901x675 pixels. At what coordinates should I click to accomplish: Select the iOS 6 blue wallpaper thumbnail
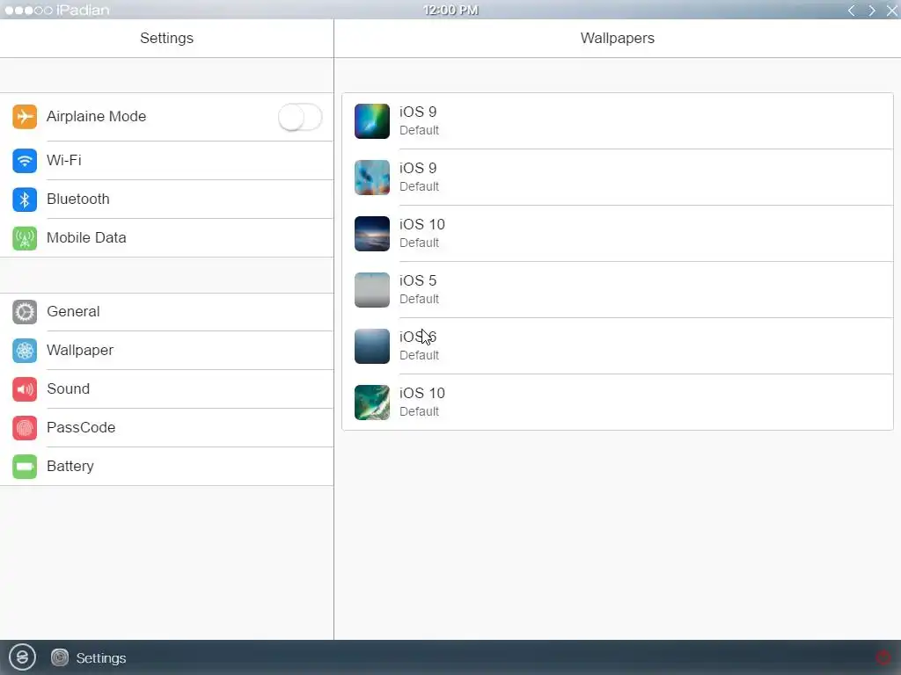click(x=372, y=346)
